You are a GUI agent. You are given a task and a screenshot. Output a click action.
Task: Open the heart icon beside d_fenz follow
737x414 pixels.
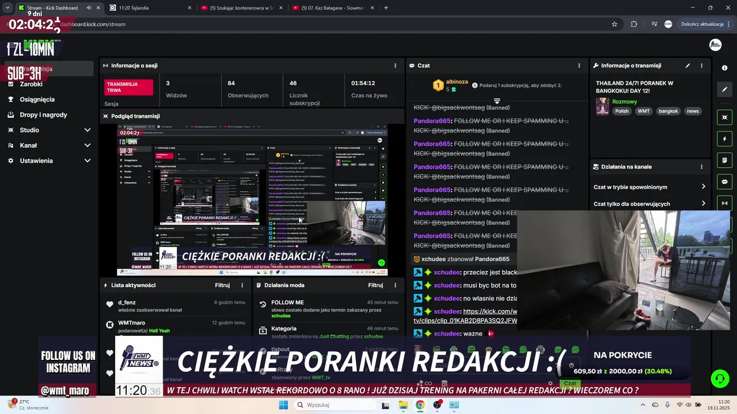109,305
